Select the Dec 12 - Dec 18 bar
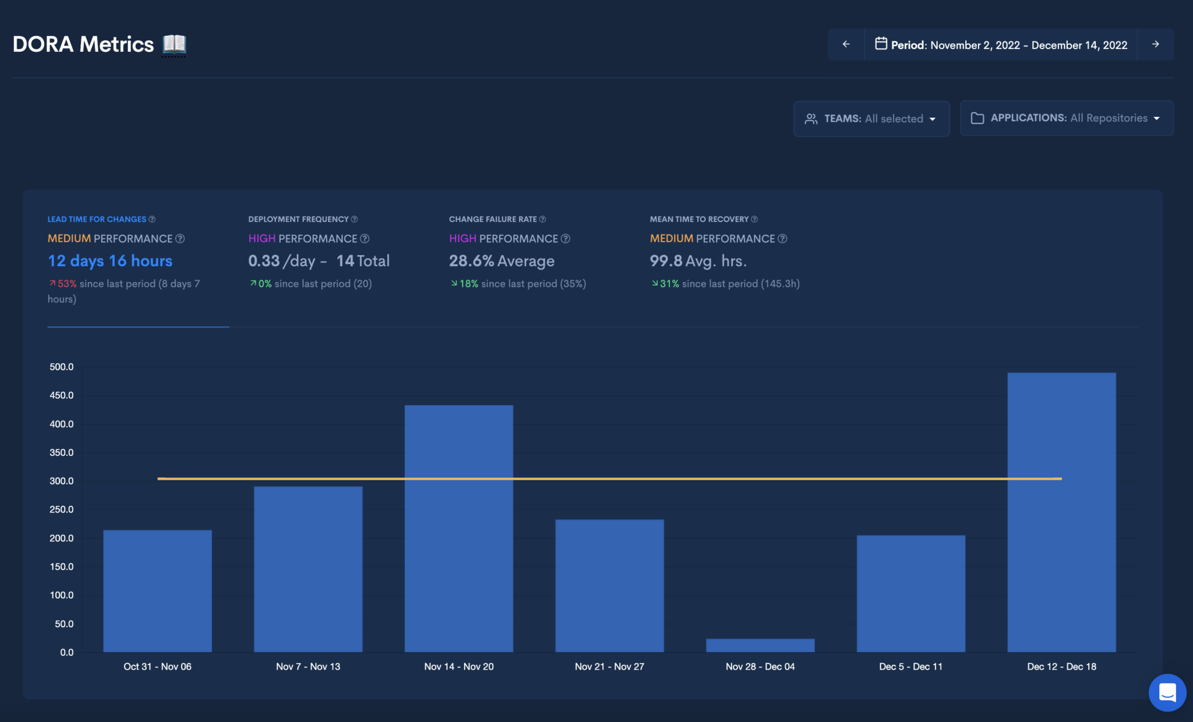1193x722 pixels. (x=1061, y=512)
